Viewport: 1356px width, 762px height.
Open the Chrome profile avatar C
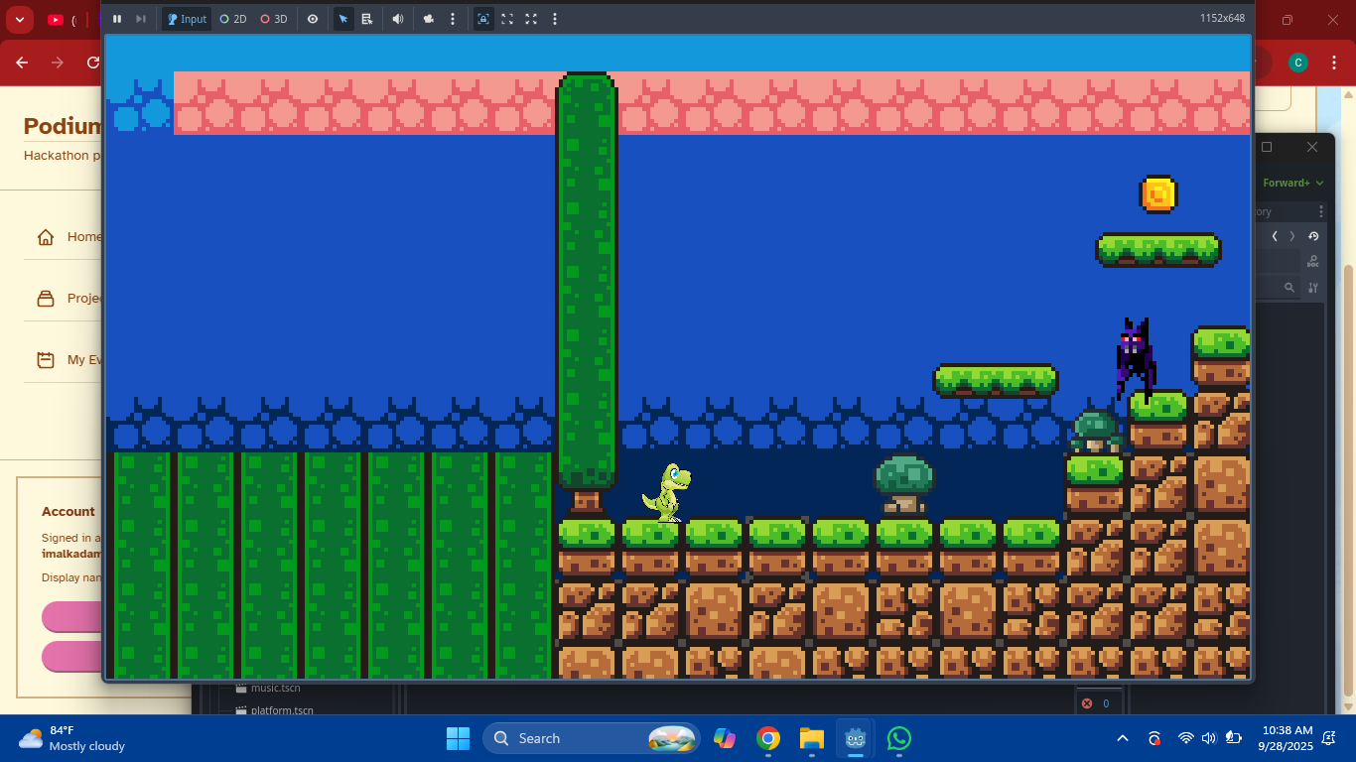[1297, 63]
